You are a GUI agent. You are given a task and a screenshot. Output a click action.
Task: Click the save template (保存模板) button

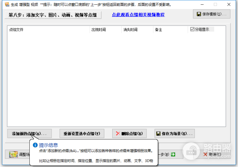(211, 14)
